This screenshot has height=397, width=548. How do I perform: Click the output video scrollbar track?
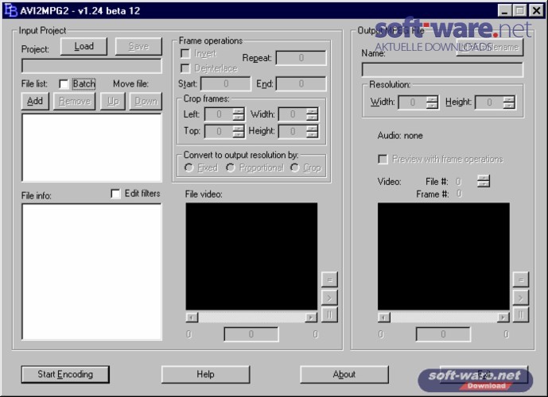coord(444,317)
